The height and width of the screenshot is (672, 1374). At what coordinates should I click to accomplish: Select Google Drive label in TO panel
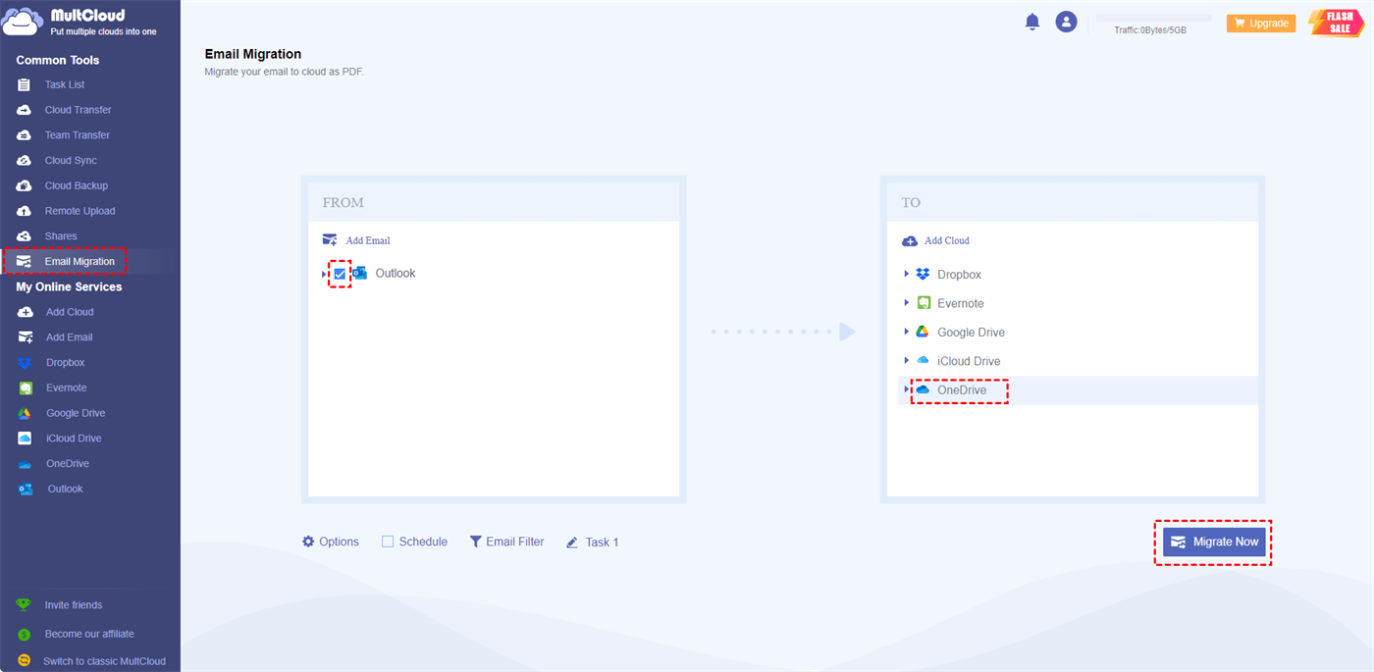(x=971, y=333)
